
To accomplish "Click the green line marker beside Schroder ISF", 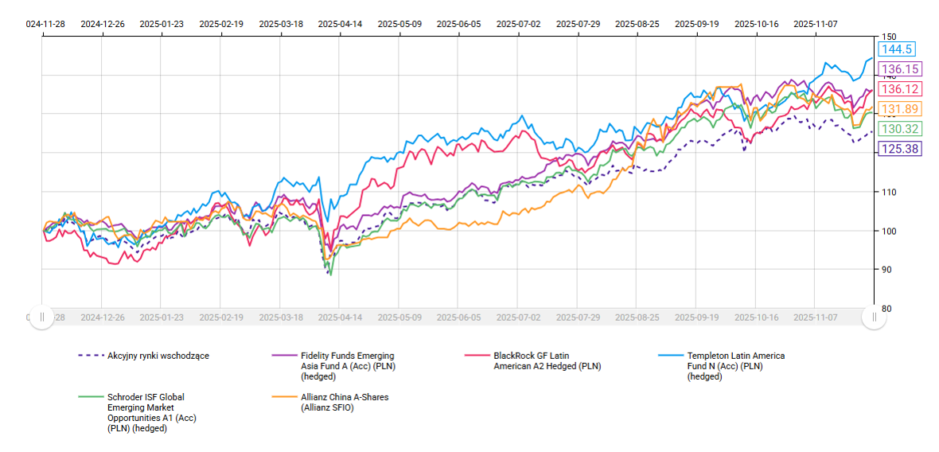I will [89, 396].
